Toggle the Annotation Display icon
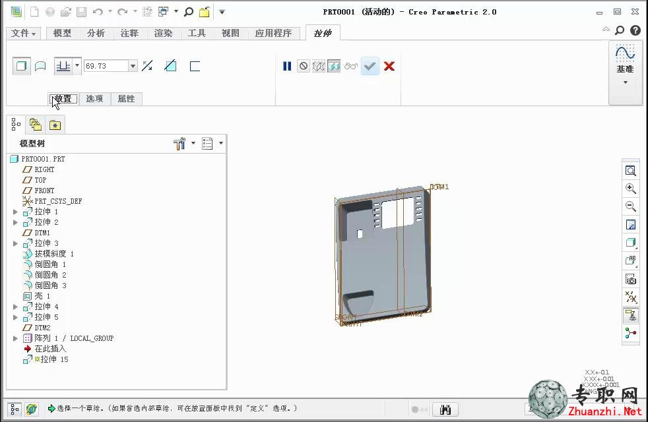648x422 pixels. pos(631,315)
